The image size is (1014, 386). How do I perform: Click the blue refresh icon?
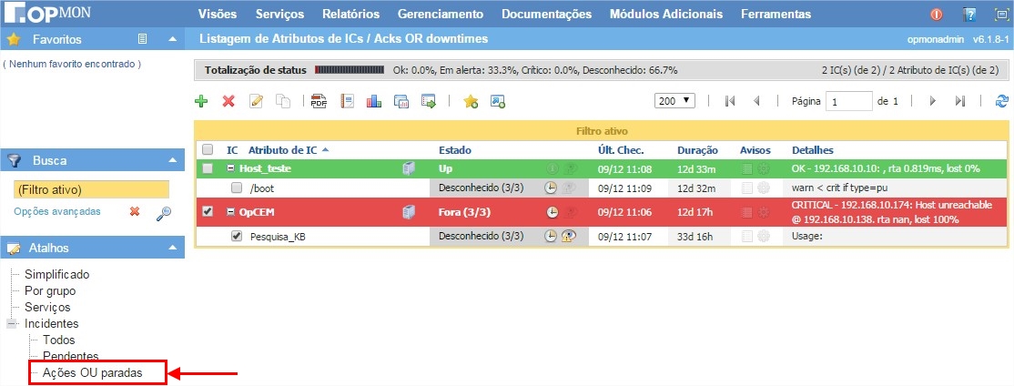pyautogui.click(x=1002, y=101)
